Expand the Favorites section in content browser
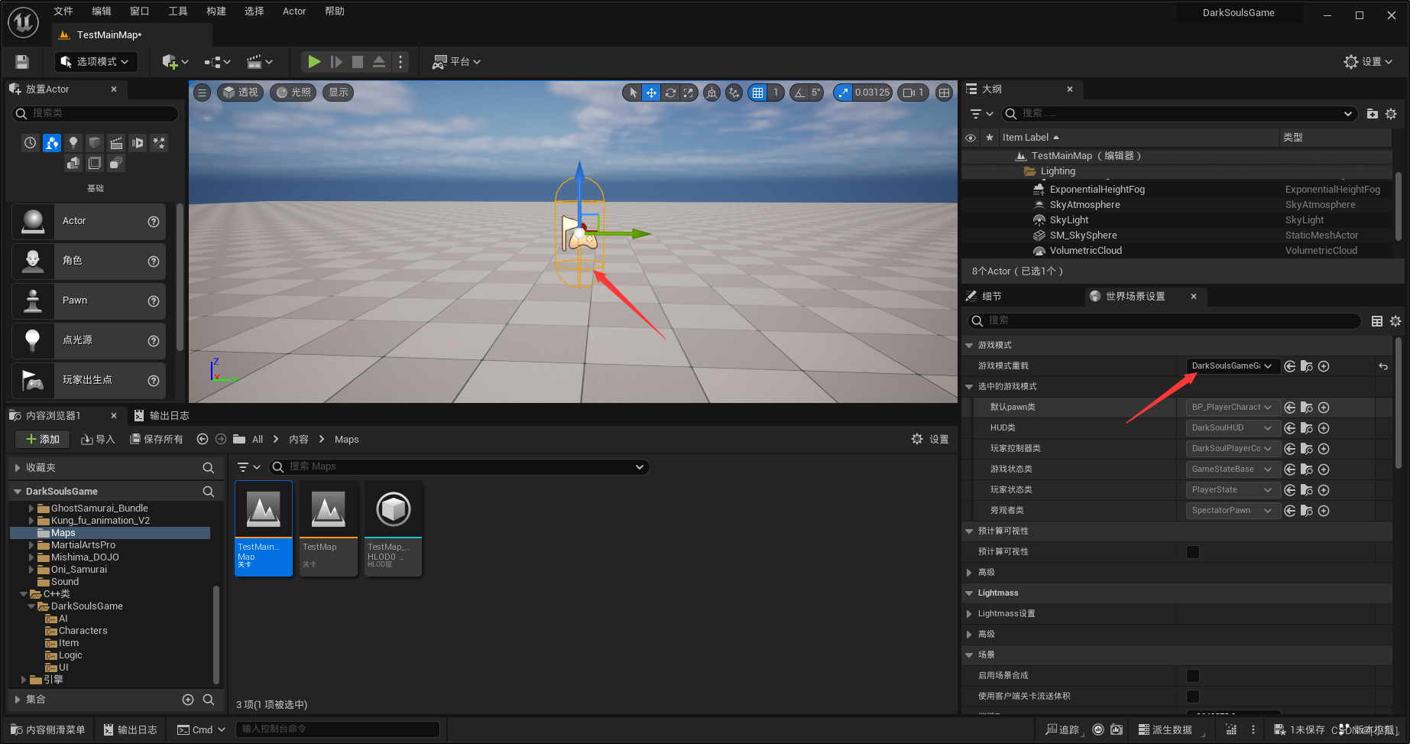Image resolution: width=1410 pixels, height=744 pixels. (x=18, y=468)
